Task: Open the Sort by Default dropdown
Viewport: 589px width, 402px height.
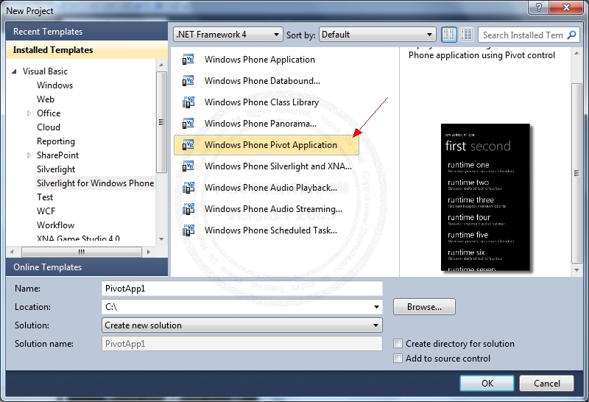Action: [x=377, y=35]
